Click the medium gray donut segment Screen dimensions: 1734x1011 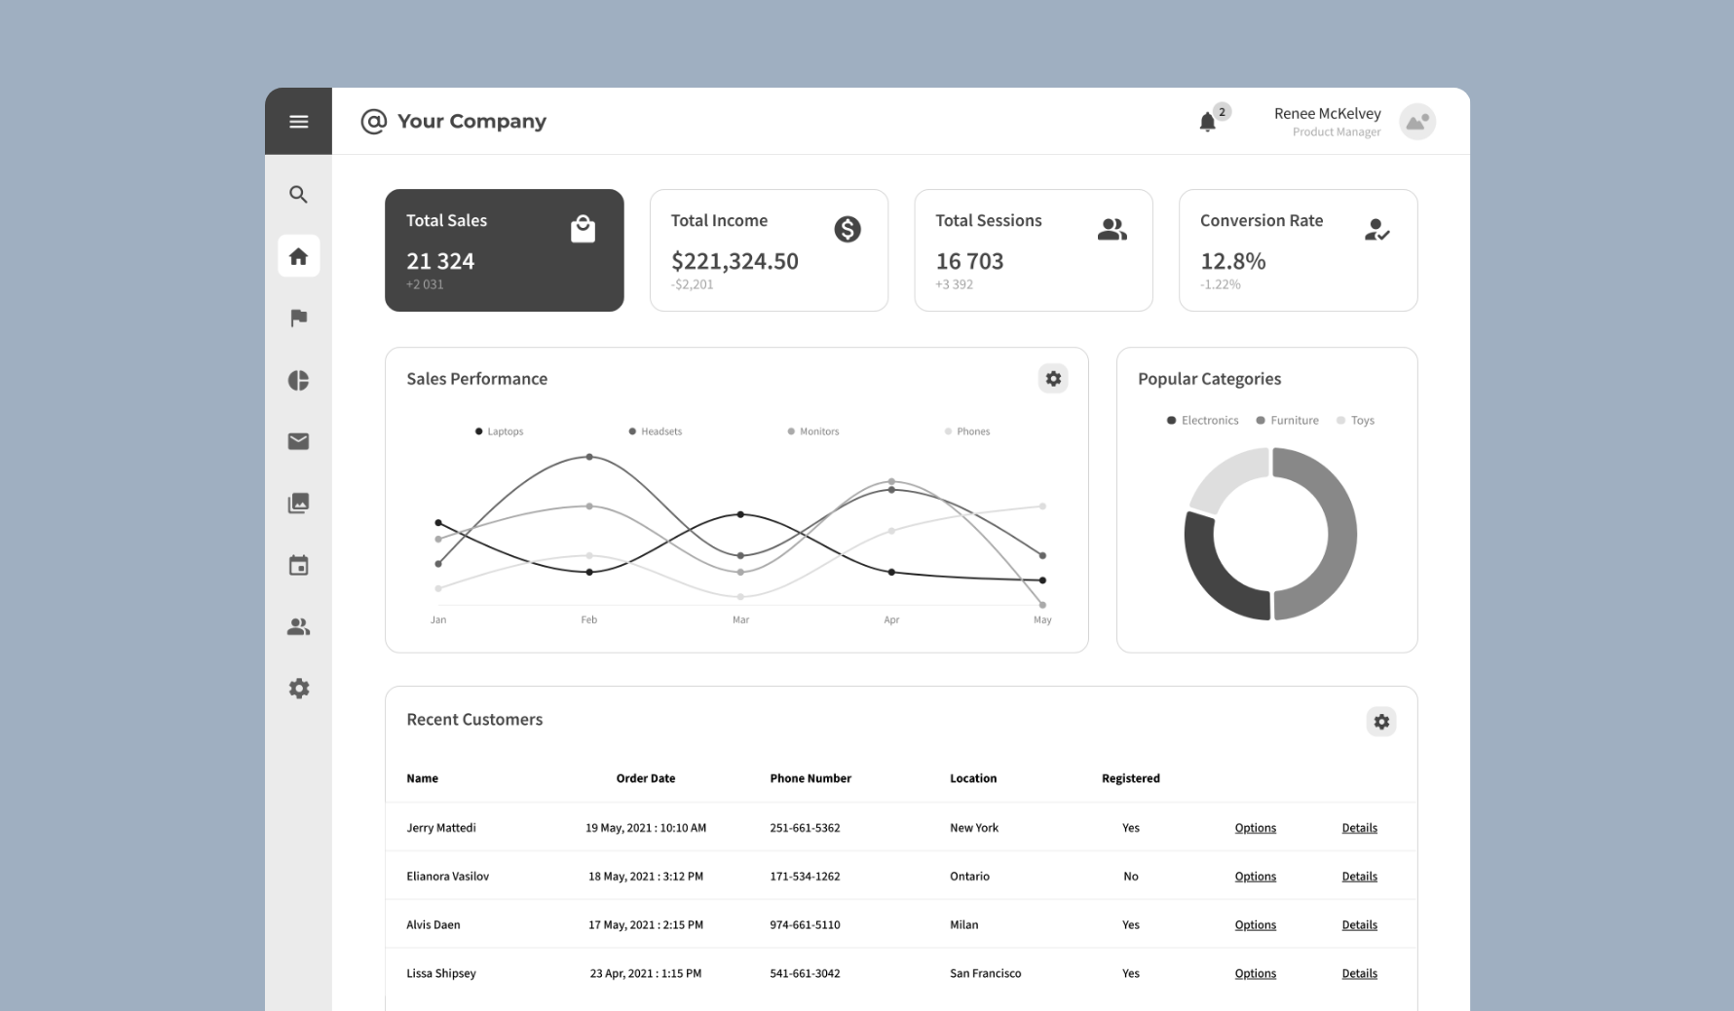[1340, 534]
